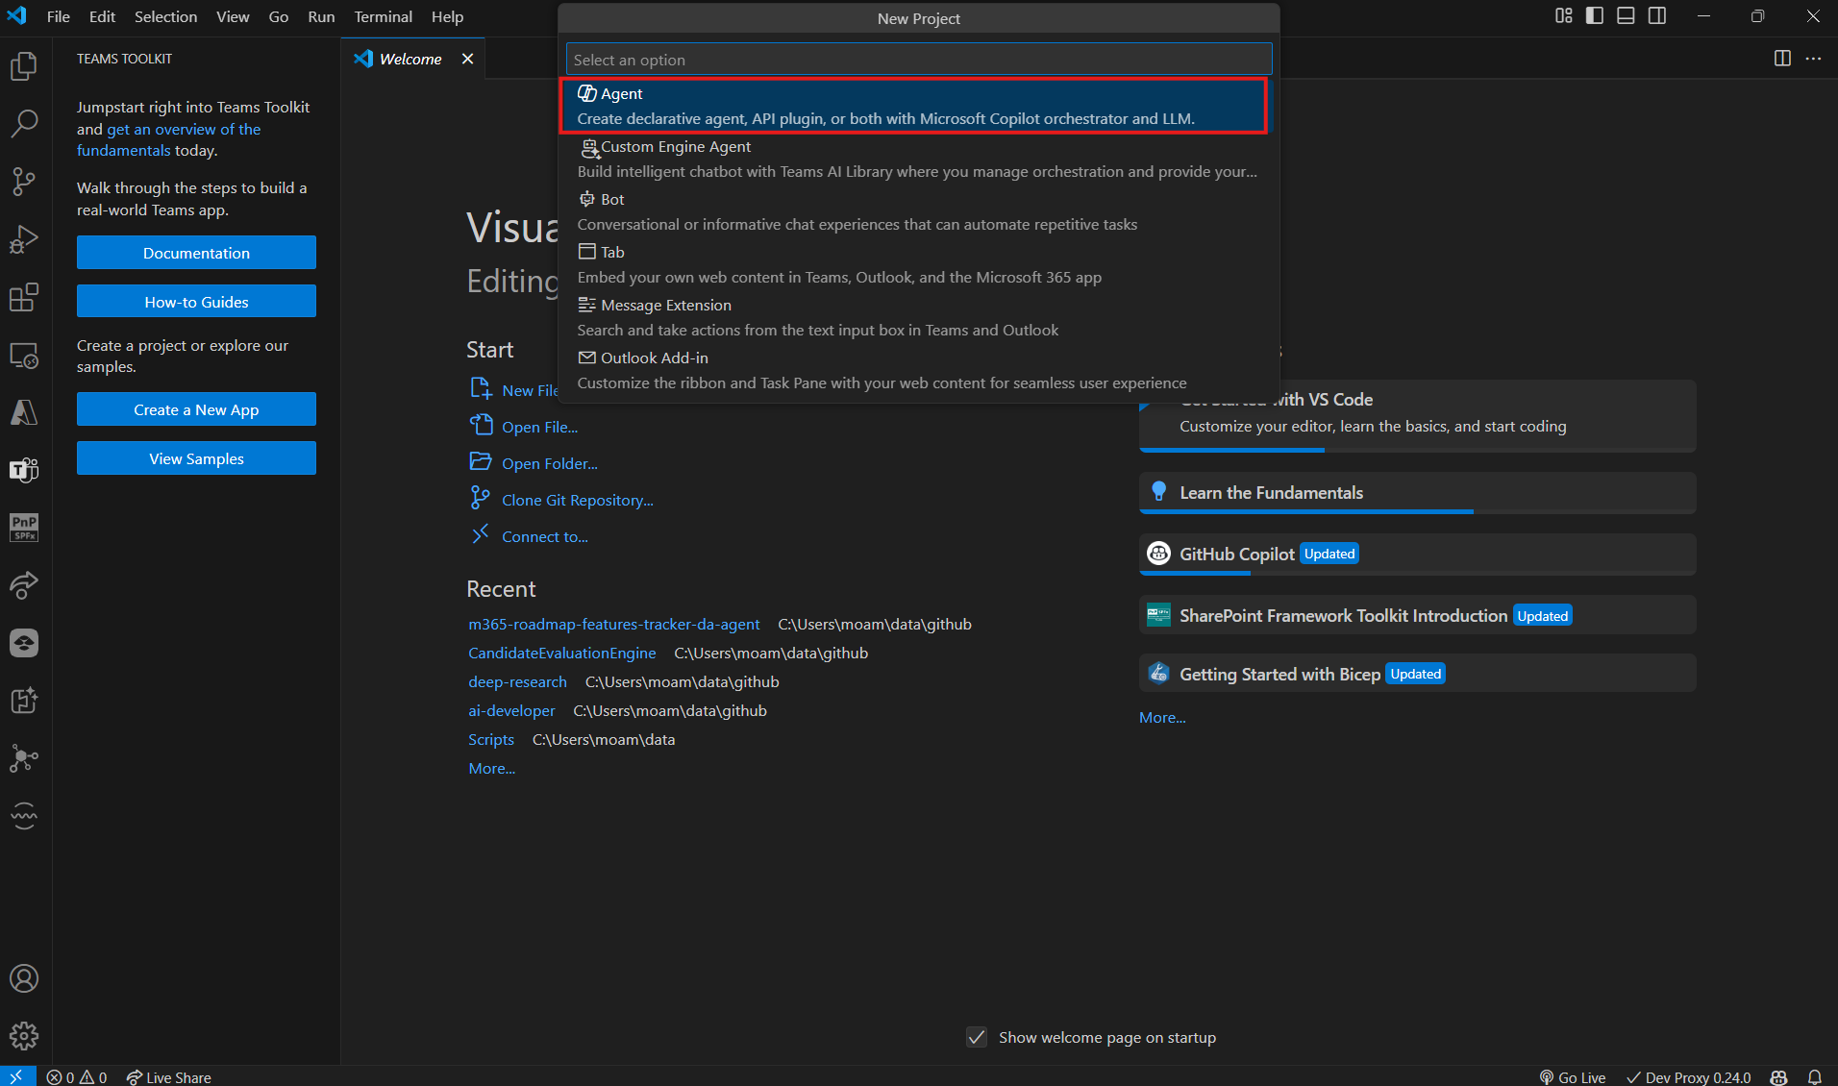Open the Help menu
Screen dimensions: 1838x1086
[447, 16]
